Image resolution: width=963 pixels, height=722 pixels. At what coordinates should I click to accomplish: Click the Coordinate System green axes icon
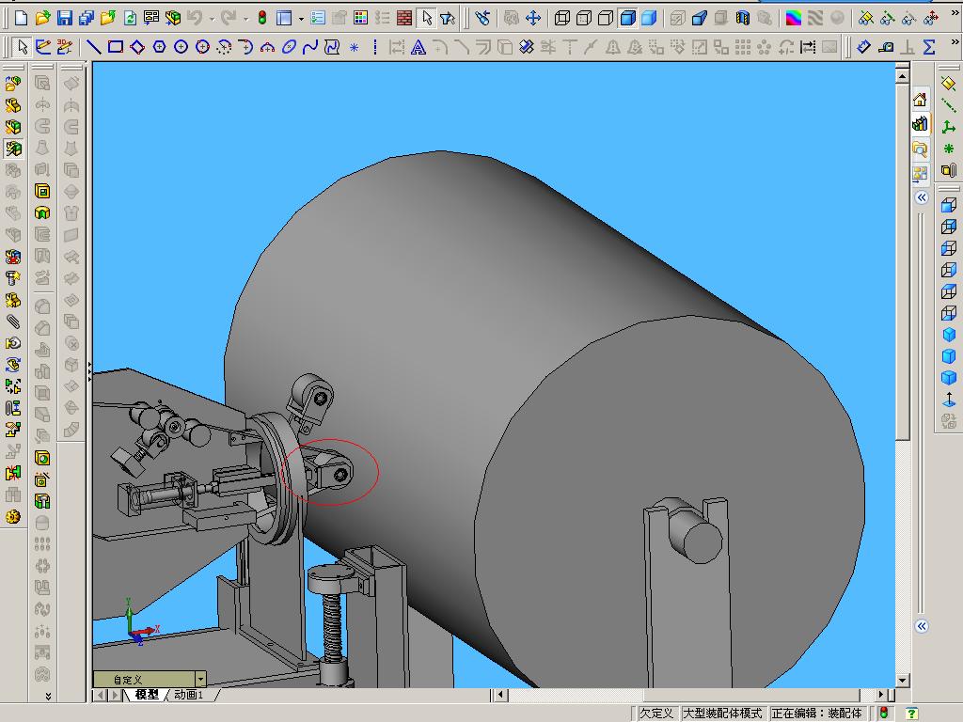(x=948, y=127)
